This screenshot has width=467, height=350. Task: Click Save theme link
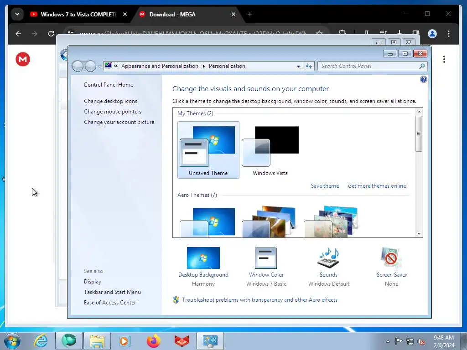[325, 186]
